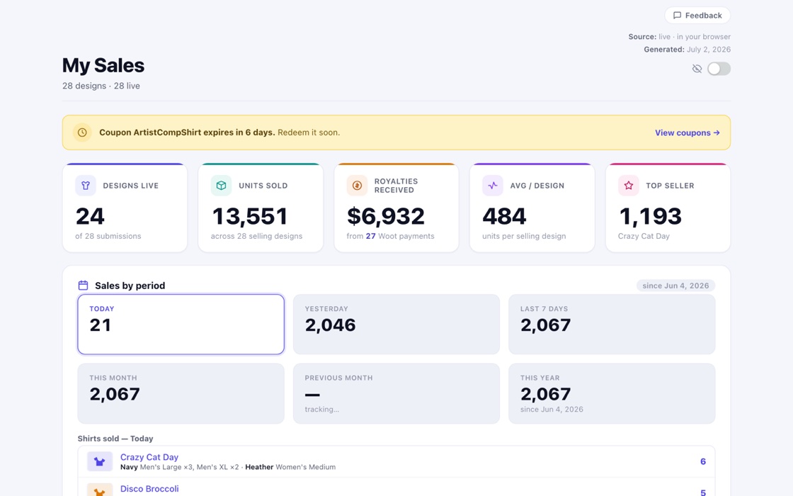Image resolution: width=793 pixels, height=496 pixels.
Task: Click the count 6 for Crazy Cat Day
Action: [703, 461]
